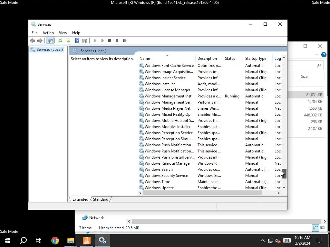Open Task View on the taskbar
Viewport: 330px width, 247px height.
click(39, 240)
